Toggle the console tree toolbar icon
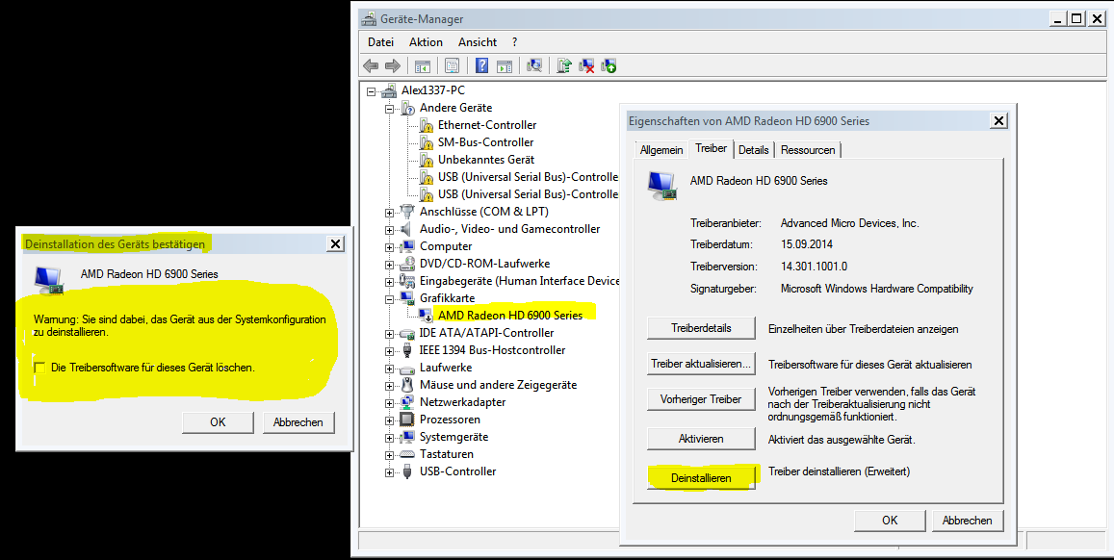 click(x=423, y=66)
